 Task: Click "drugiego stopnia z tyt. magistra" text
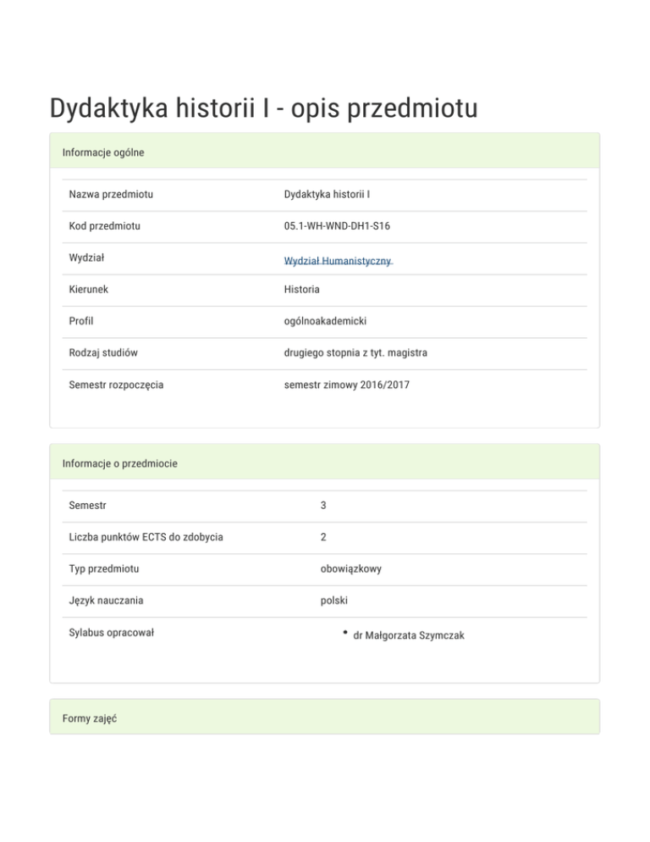click(355, 352)
